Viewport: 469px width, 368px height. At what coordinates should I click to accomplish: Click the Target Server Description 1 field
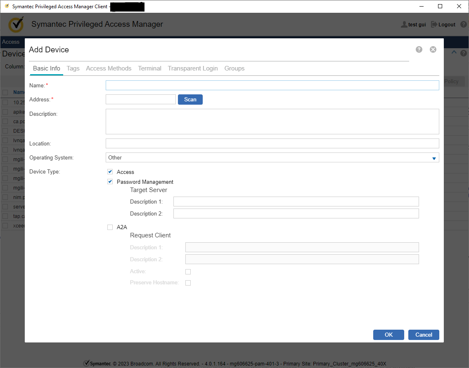(x=296, y=202)
